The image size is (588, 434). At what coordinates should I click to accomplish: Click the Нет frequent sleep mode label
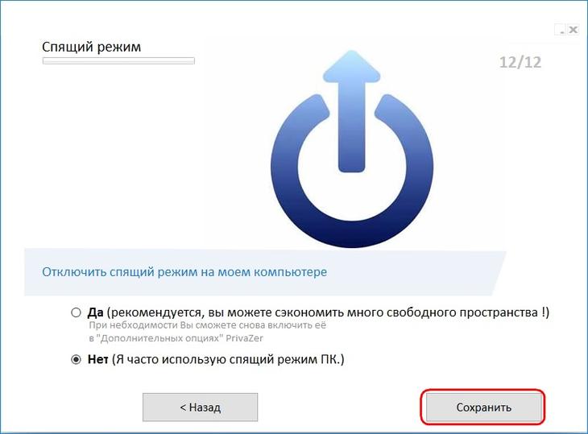click(x=216, y=359)
